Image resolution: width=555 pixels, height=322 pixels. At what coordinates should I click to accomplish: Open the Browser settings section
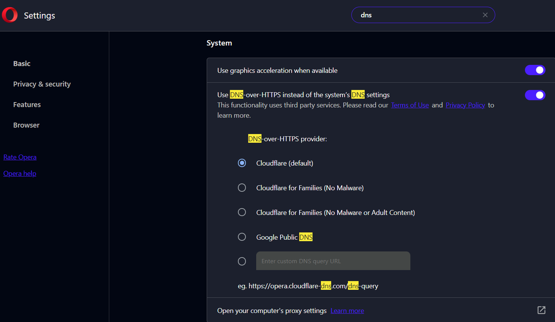(x=26, y=125)
